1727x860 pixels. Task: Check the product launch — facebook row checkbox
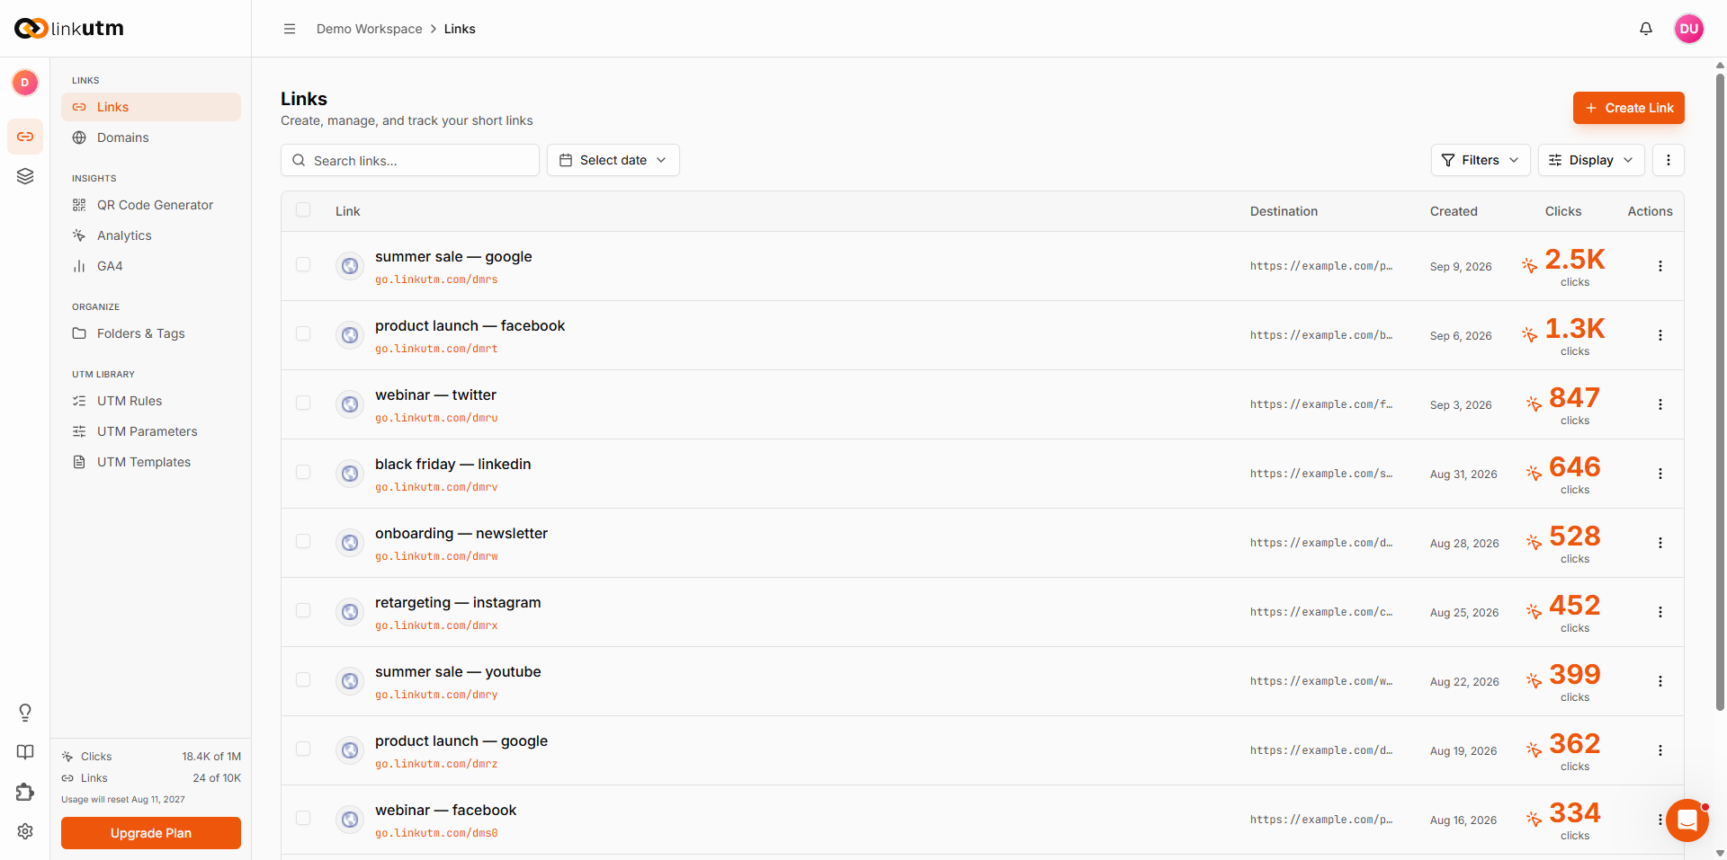point(303,334)
